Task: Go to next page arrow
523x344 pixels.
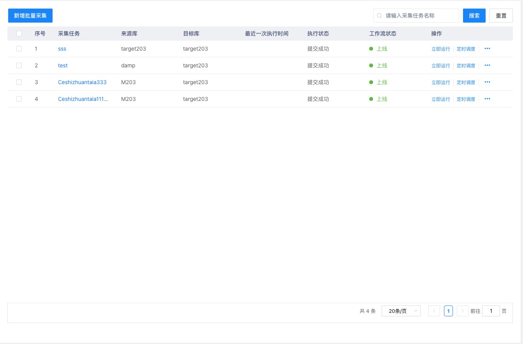Action: [462, 311]
